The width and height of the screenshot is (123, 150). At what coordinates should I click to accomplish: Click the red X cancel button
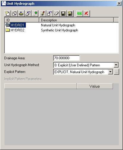tap(86, 13)
